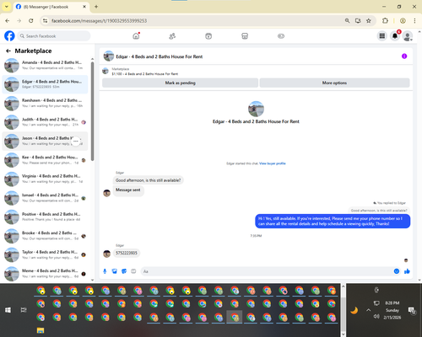Viewport: 422px width, 337px height.
Task: Open Brooke's conversation
Action: pyautogui.click(x=45, y=236)
